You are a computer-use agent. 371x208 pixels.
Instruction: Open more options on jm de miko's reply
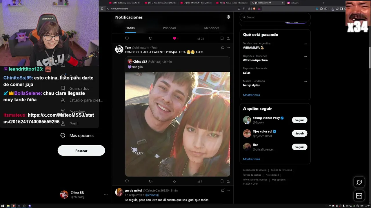[228, 190]
